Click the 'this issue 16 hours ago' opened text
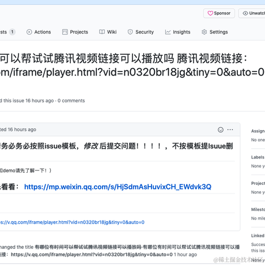Screen dimensions: 265x265 [x=29, y=101]
